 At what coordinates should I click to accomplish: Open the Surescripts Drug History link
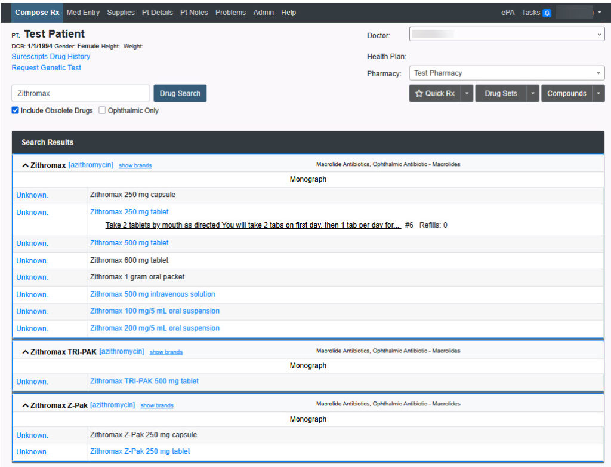tap(51, 57)
